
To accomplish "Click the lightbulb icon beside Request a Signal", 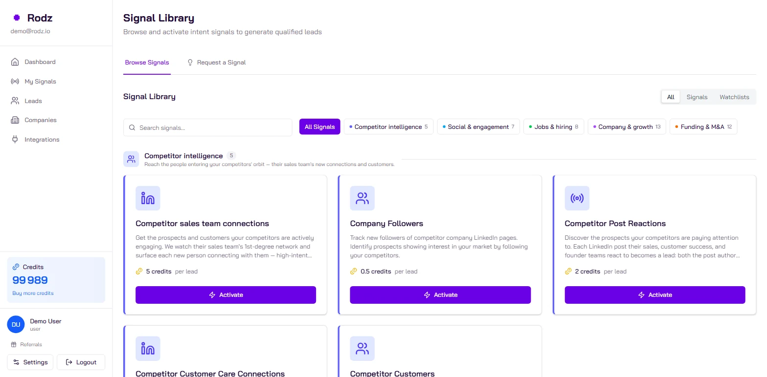I will click(190, 63).
